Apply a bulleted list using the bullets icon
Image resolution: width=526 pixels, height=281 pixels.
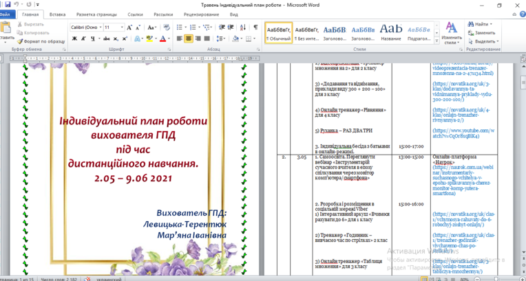click(180, 27)
